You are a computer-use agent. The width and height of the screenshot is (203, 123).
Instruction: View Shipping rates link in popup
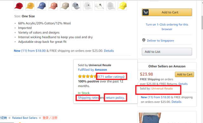click(x=88, y=98)
